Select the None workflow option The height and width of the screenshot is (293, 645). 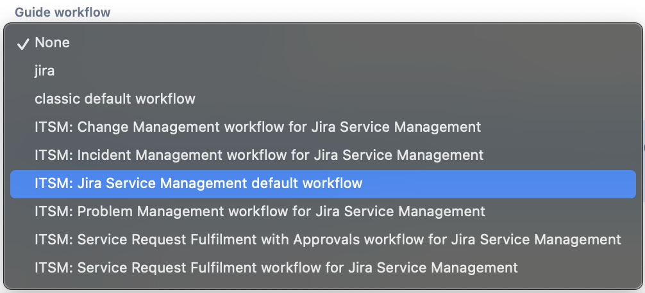point(323,43)
